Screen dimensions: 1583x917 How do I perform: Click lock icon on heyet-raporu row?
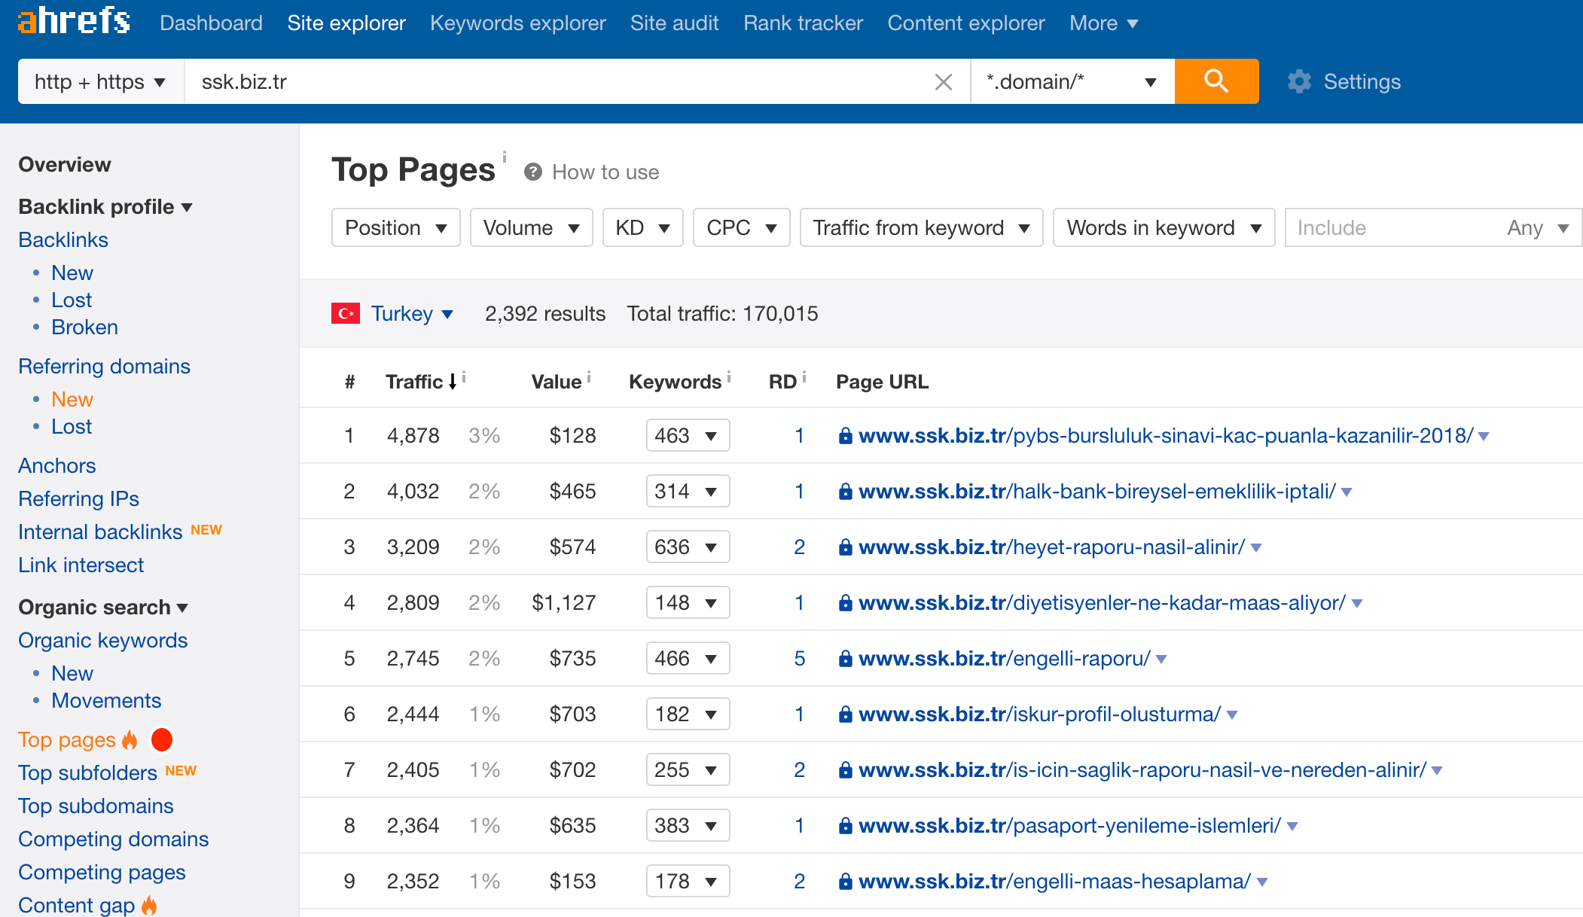coord(846,547)
